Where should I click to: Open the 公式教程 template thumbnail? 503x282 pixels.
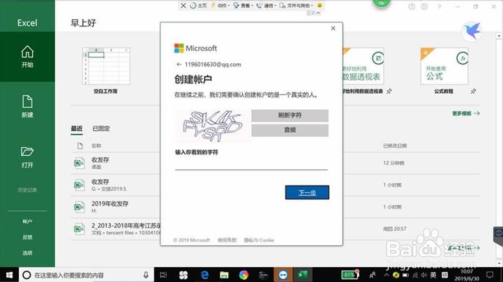click(x=444, y=67)
